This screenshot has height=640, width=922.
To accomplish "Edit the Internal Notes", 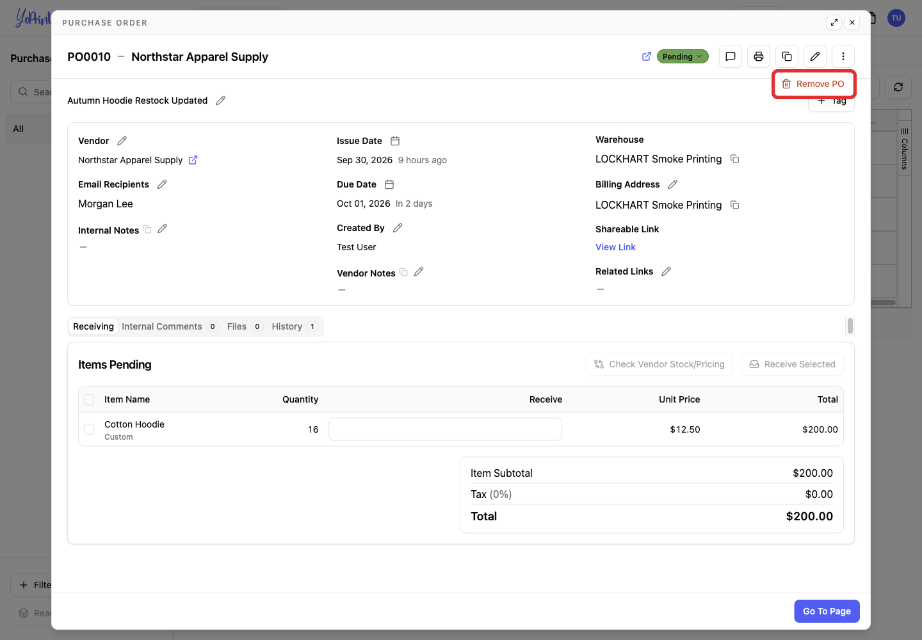I will [163, 228].
